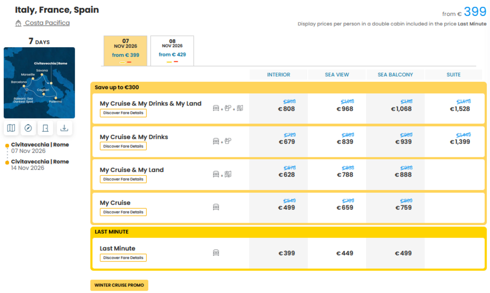Select the €759 My Cruise sea balcony price
This screenshot has height=293, width=490.
[x=403, y=208]
